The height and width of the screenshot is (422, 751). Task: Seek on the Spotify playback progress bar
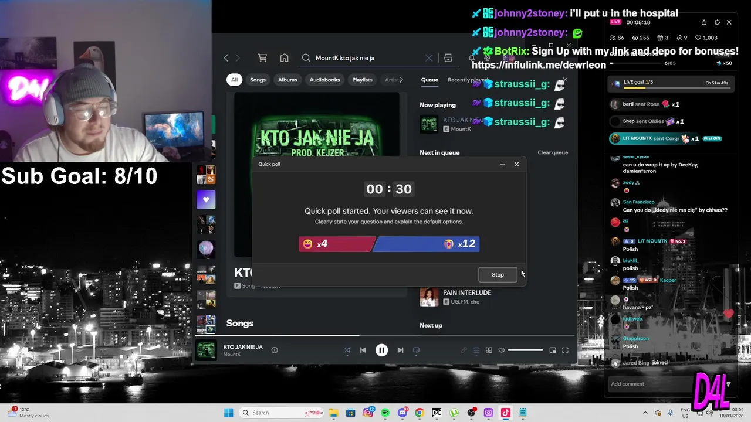(385, 336)
